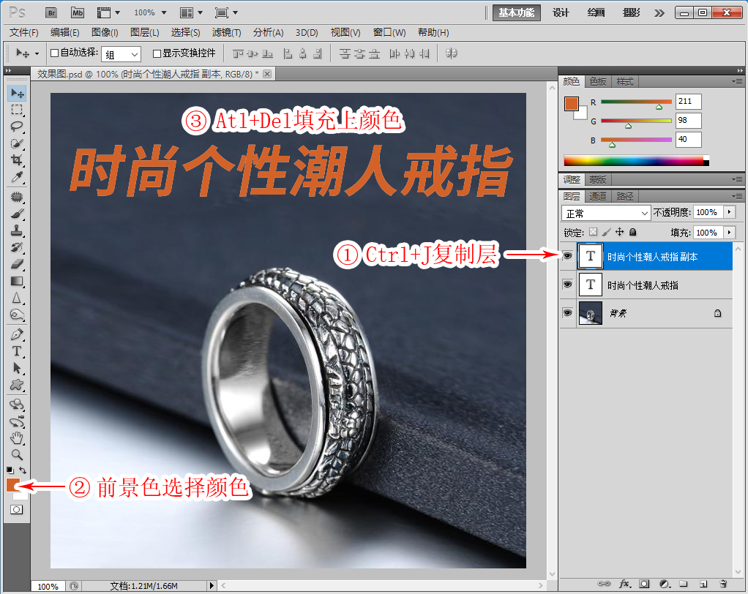Viewport: 748px width, 594px height.
Task: Open layer style fx menu
Action: click(x=624, y=584)
